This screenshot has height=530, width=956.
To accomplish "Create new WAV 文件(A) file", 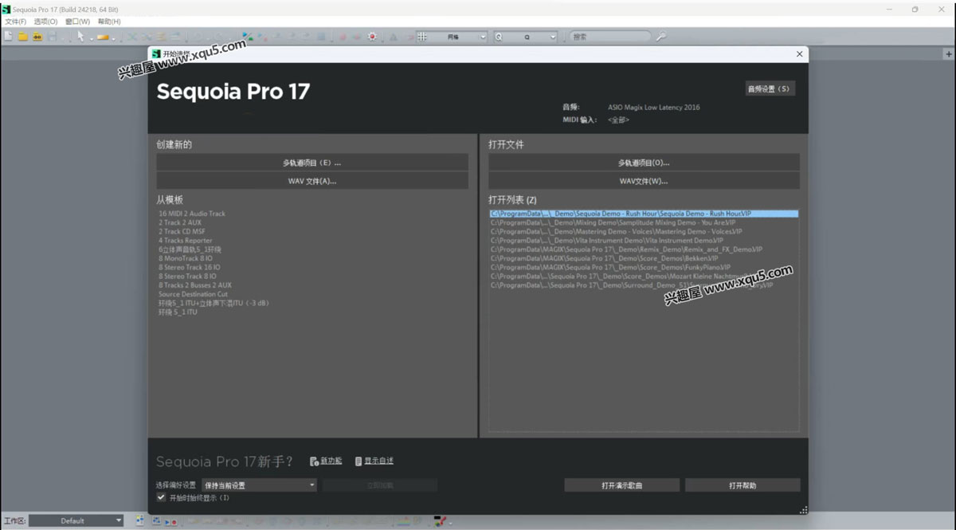I will click(312, 181).
